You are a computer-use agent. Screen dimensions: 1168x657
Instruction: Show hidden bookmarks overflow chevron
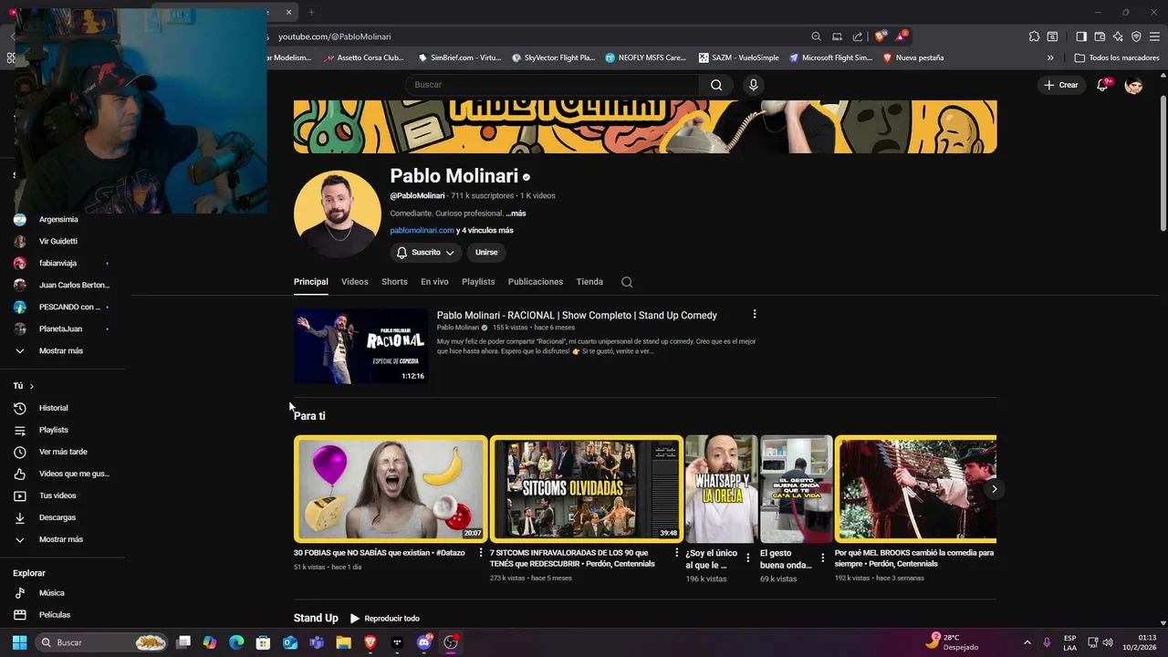(1050, 57)
